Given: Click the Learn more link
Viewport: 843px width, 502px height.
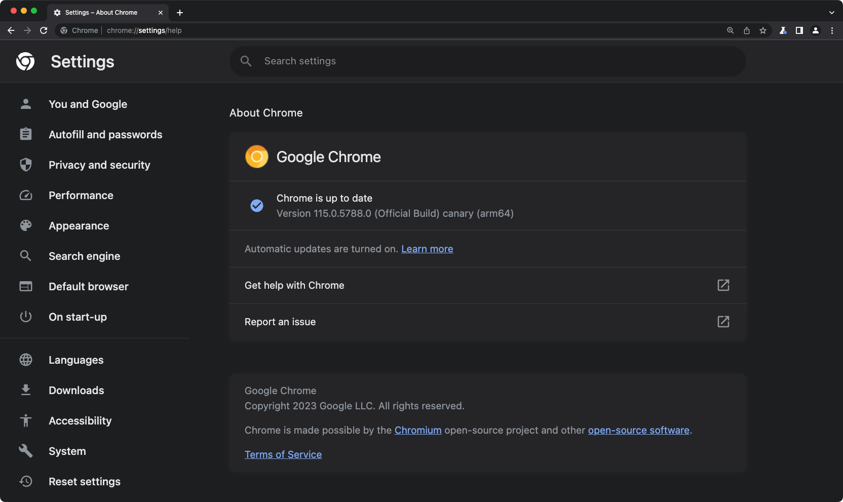Looking at the screenshot, I should coord(427,249).
